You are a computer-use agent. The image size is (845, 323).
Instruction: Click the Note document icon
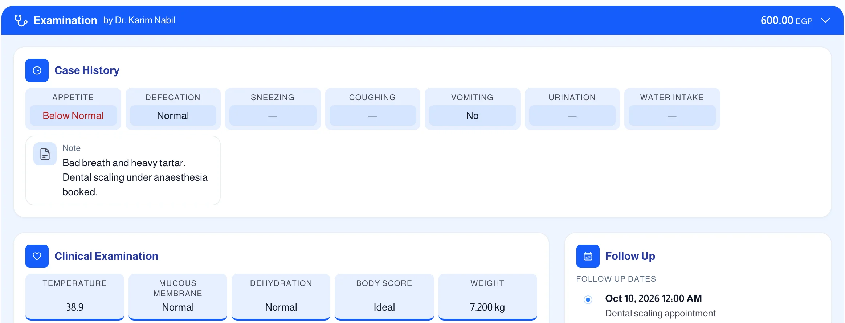tap(45, 154)
